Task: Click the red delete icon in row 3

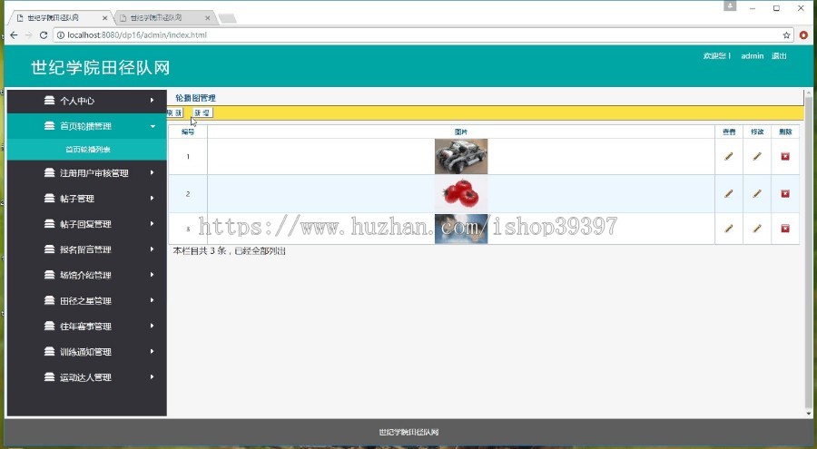Action: (x=784, y=229)
